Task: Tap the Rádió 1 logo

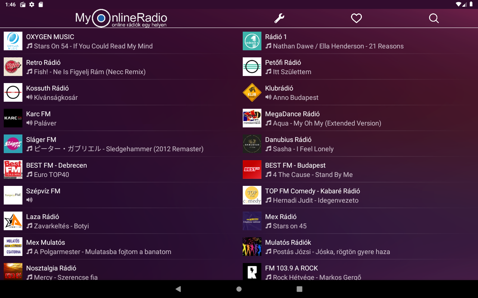Action: click(x=252, y=41)
